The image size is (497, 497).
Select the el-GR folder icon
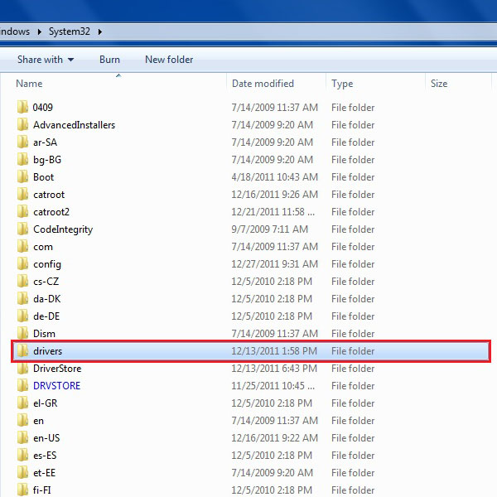22,403
